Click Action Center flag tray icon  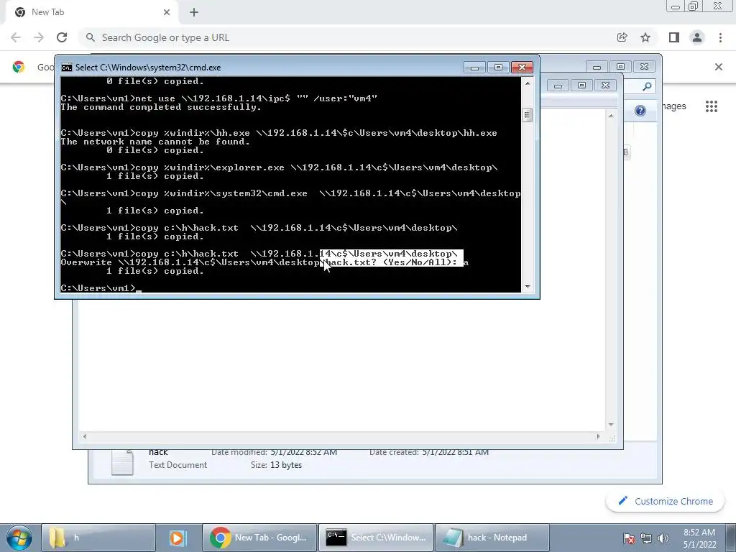629,538
